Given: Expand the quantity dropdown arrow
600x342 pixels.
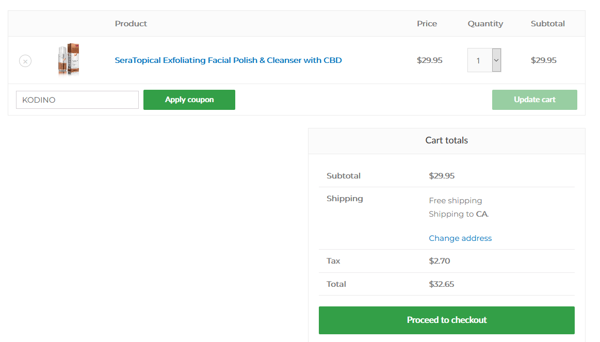Looking at the screenshot, I should click(x=496, y=60).
